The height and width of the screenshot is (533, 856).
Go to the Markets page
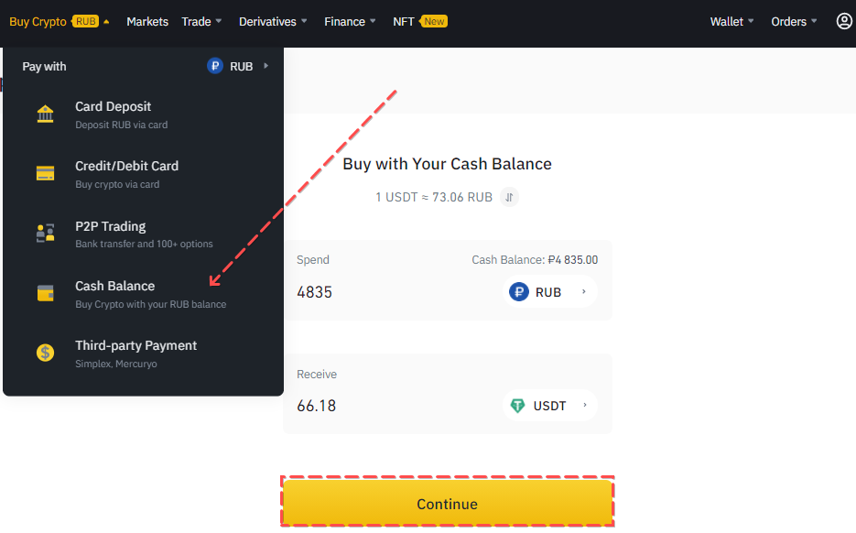click(x=147, y=21)
